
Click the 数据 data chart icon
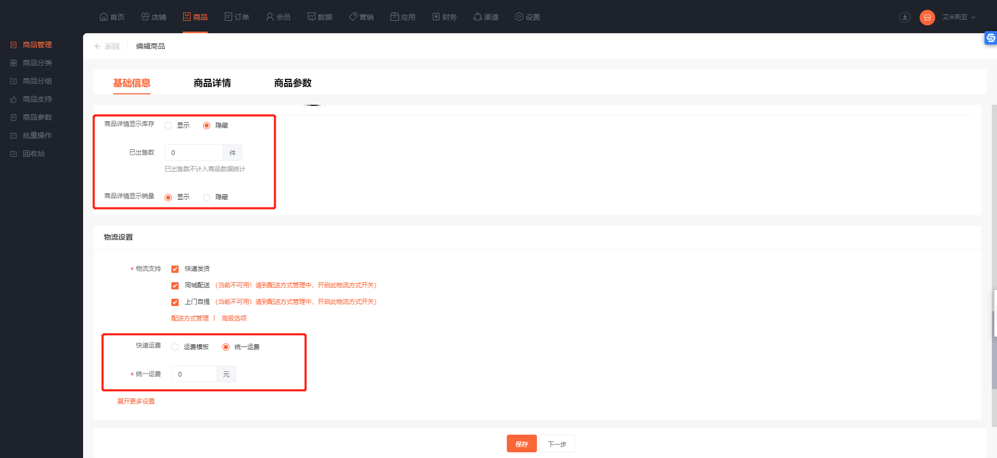click(x=311, y=17)
